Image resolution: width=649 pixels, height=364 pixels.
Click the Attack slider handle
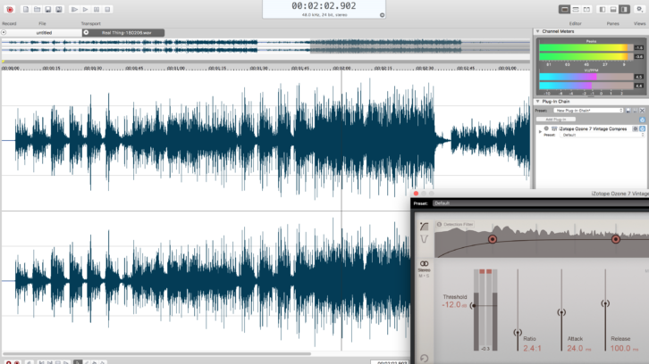click(561, 312)
